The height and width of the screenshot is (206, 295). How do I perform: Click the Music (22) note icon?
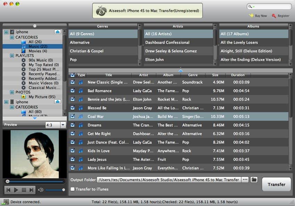(x=24, y=46)
